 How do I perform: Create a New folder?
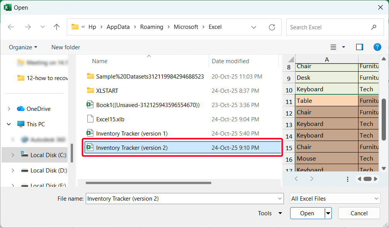pos(65,47)
